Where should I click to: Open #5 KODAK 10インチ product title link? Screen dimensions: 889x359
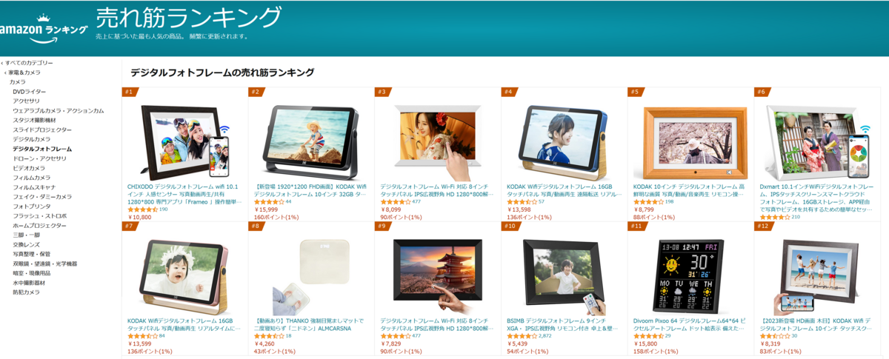tap(690, 190)
